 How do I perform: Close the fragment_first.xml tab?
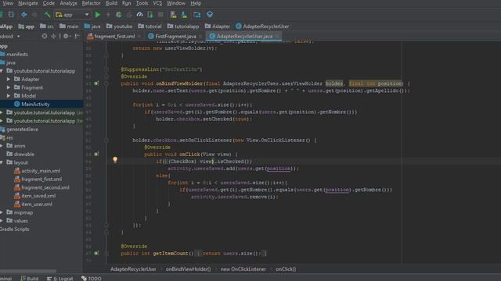coord(139,37)
